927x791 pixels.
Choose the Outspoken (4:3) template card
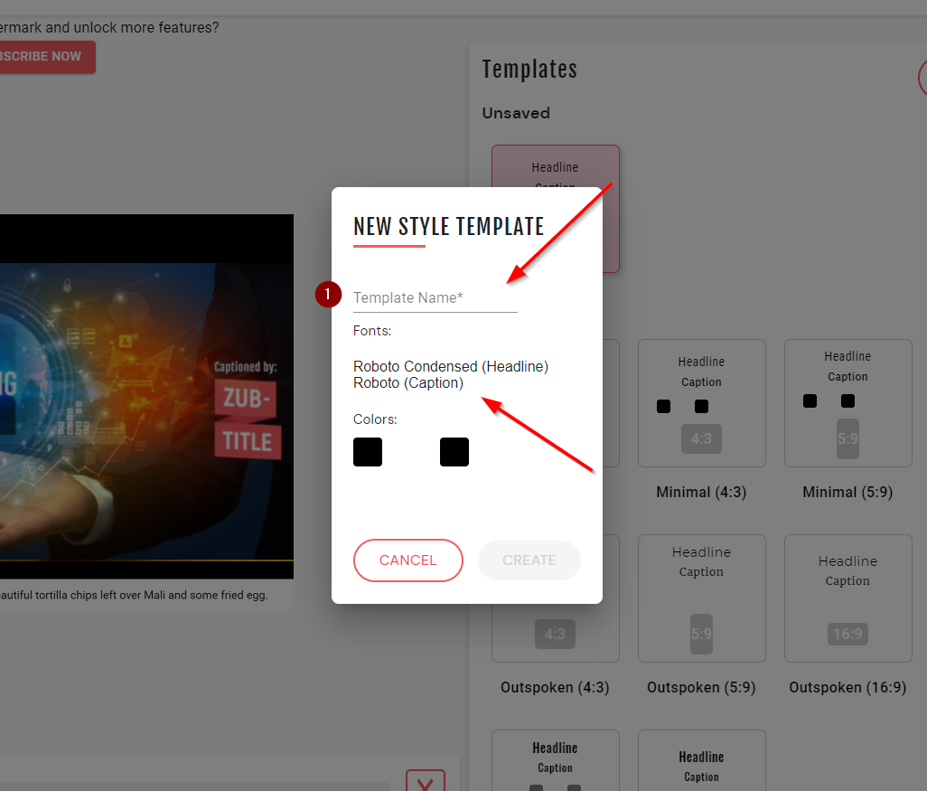click(x=555, y=598)
